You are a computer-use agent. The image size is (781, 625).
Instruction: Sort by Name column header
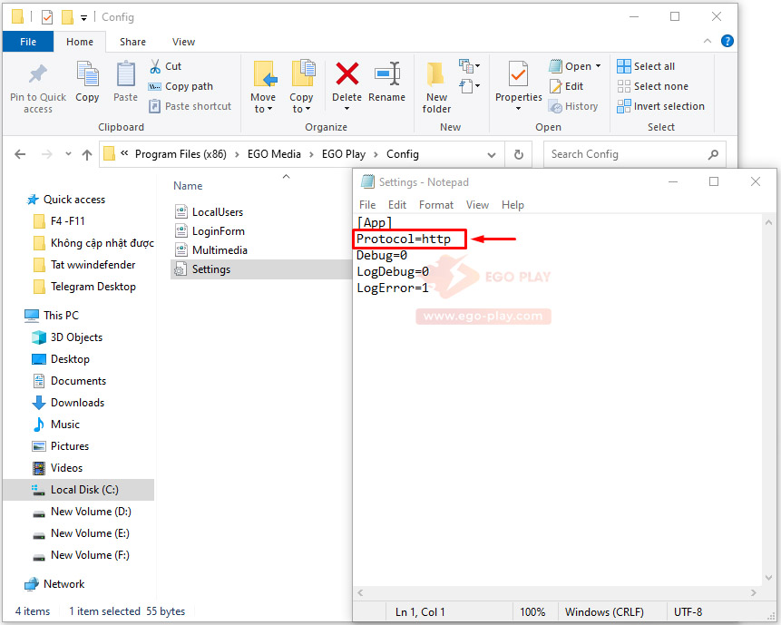pyautogui.click(x=188, y=186)
